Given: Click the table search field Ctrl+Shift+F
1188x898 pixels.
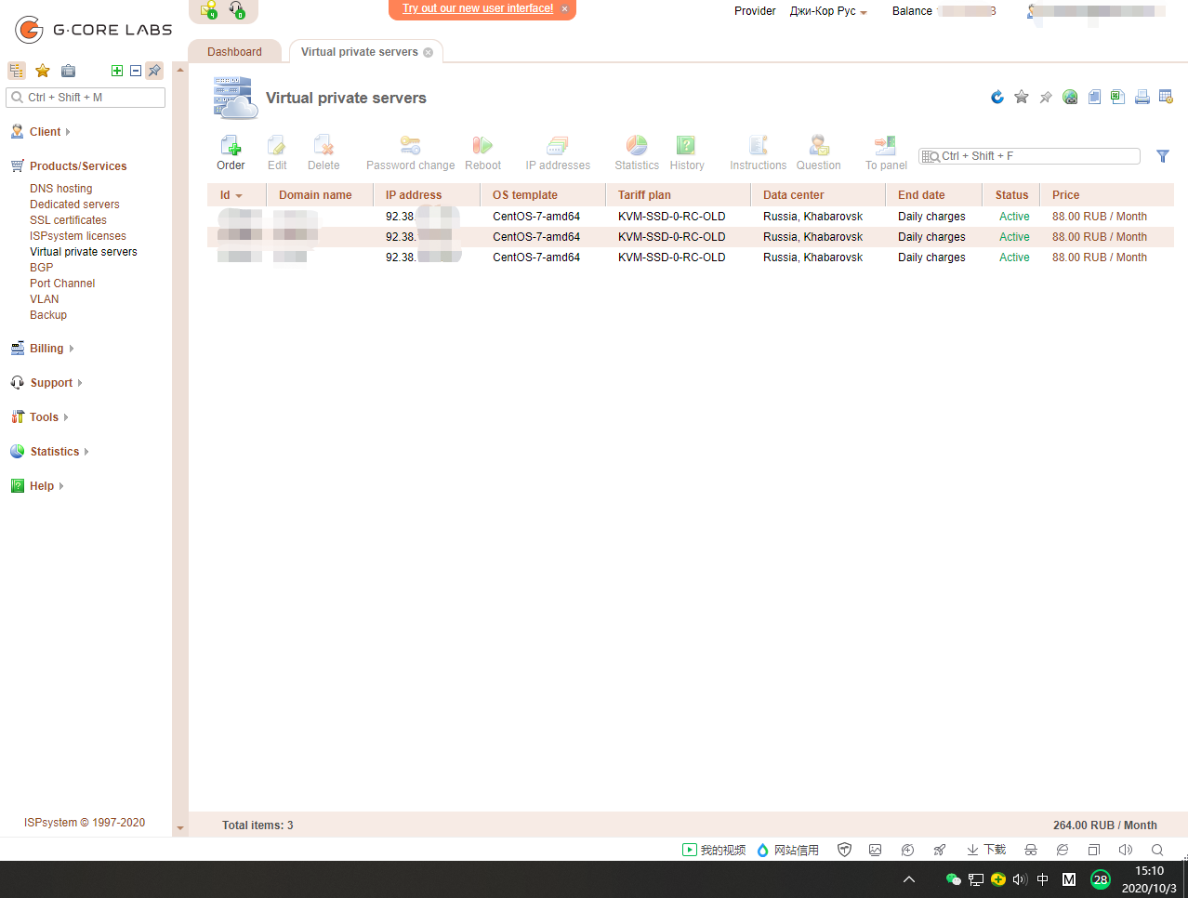Looking at the screenshot, I should (x=1030, y=156).
